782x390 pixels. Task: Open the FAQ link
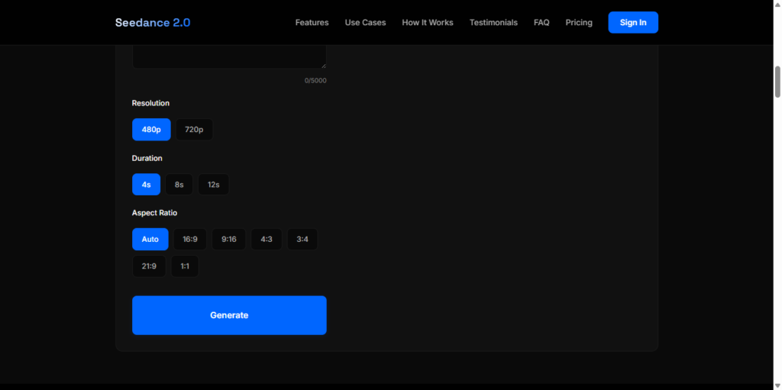click(x=541, y=23)
